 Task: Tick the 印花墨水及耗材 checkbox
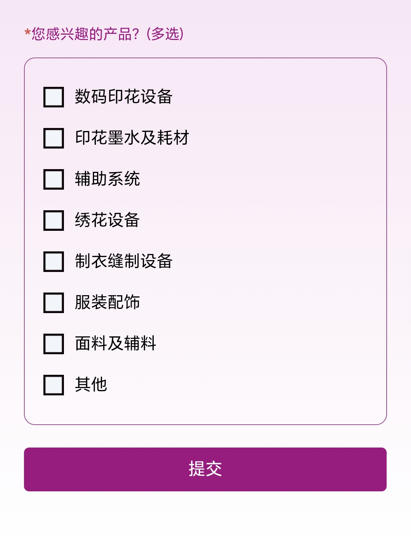(54, 138)
